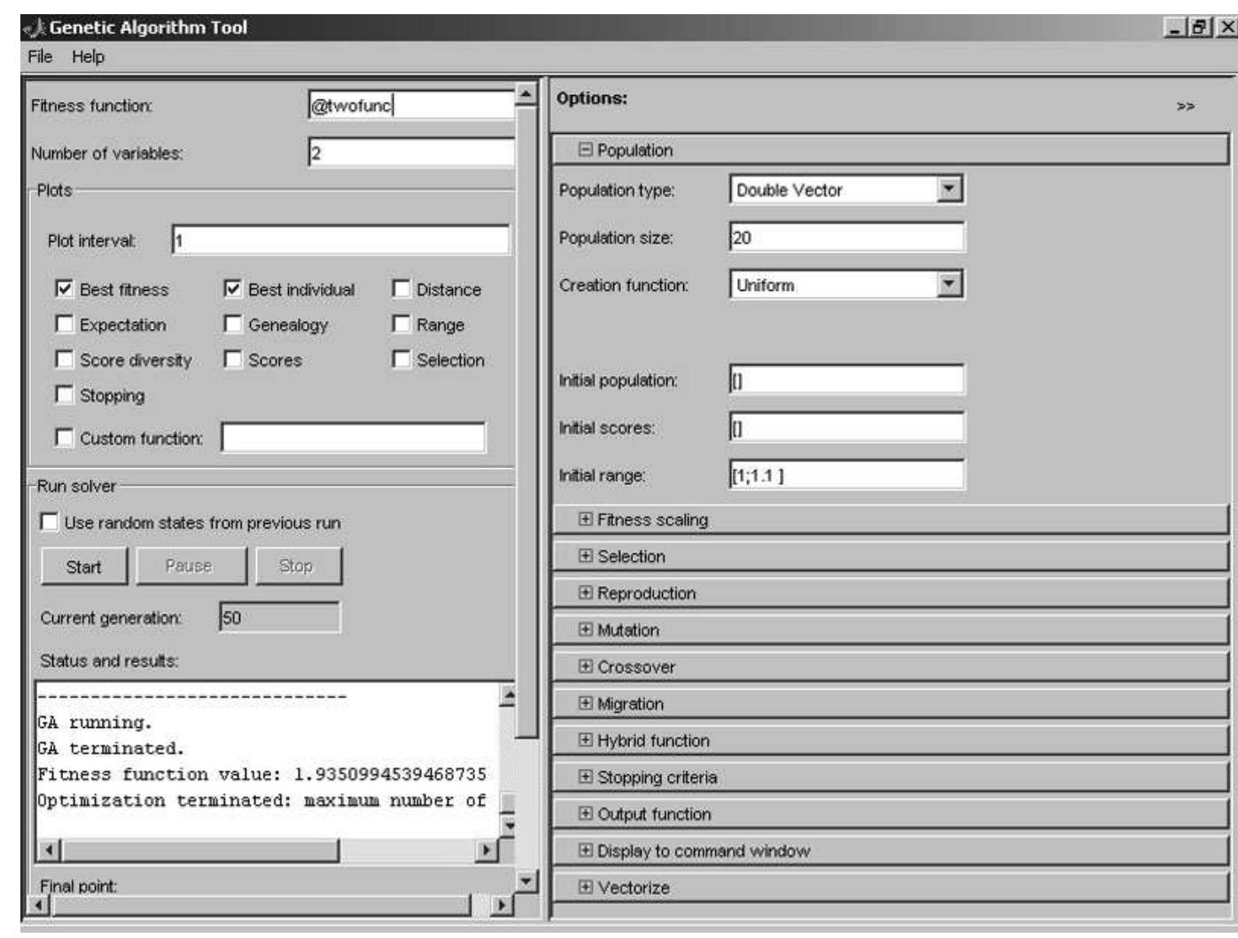
Task: Open the Help menu
Action: coord(88,57)
